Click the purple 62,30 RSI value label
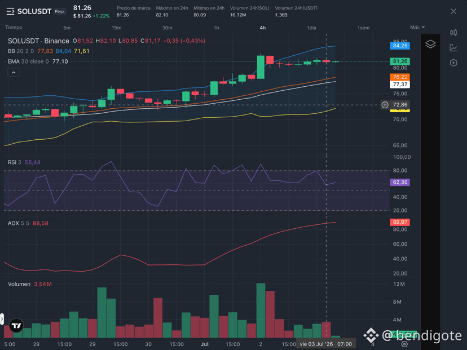Viewport: 467px width, 350px height. click(400, 182)
